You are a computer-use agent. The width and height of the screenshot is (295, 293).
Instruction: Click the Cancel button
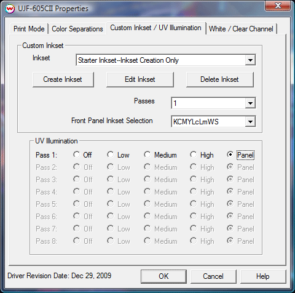(213, 276)
